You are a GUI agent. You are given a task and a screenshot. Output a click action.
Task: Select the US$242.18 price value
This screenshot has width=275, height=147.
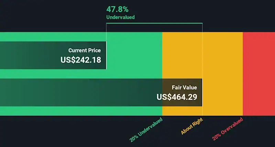click(81, 60)
